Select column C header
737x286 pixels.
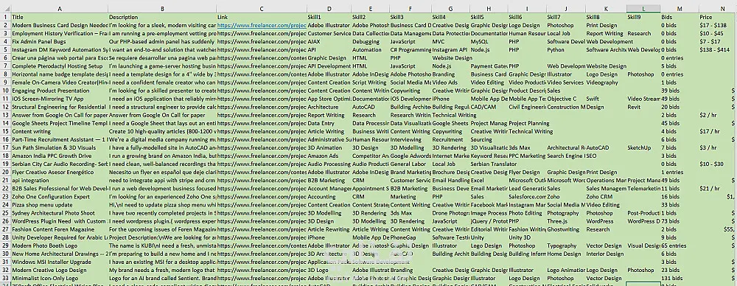262,8
